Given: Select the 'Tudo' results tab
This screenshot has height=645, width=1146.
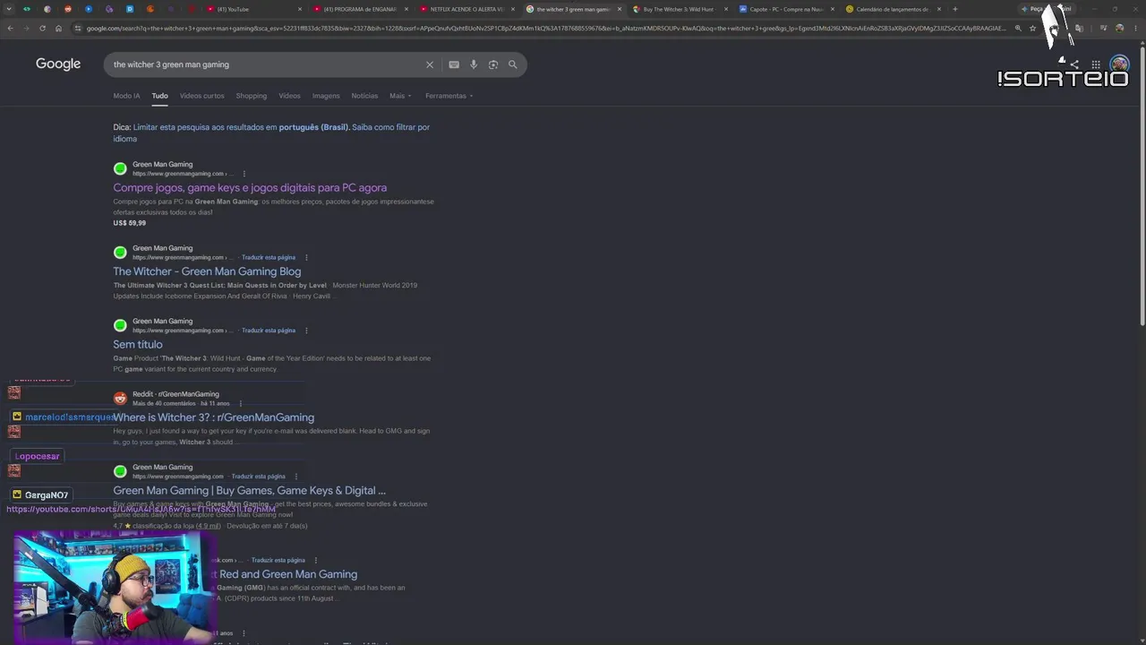Looking at the screenshot, I should click(x=159, y=96).
